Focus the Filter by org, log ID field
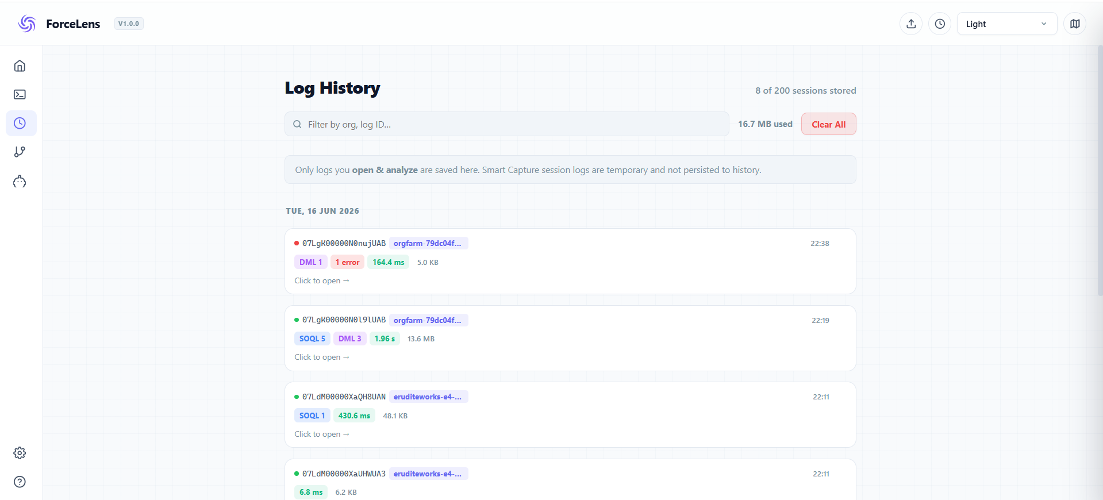This screenshot has width=1103, height=500. 506,124
